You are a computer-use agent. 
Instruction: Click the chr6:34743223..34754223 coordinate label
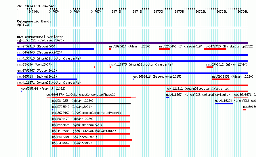tap(37, 6)
